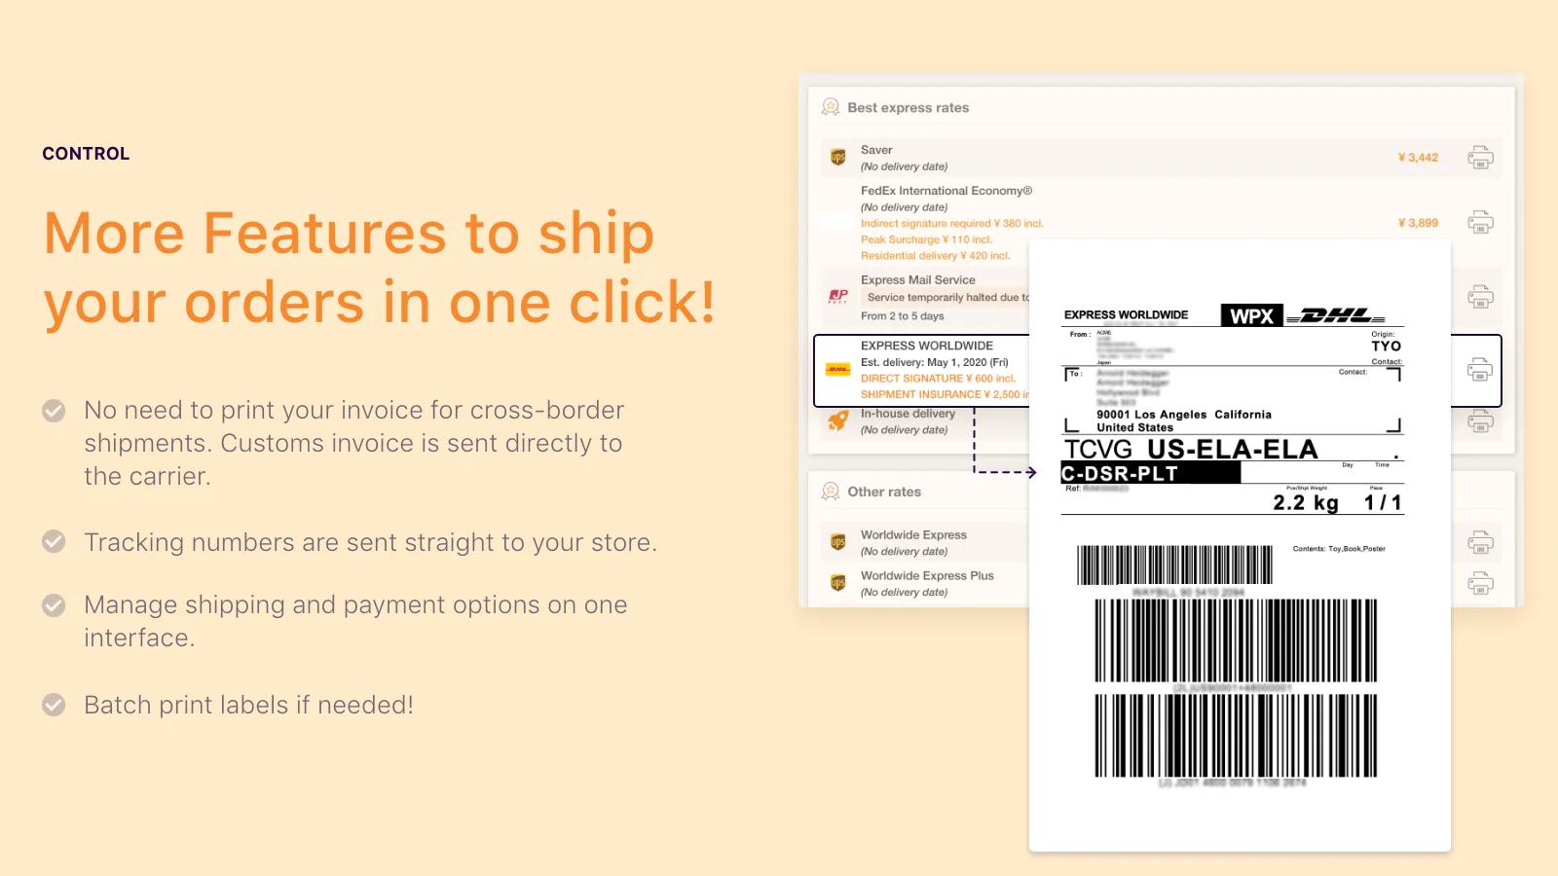Click print icon for Worldwide Express Plus

[x=1480, y=583]
